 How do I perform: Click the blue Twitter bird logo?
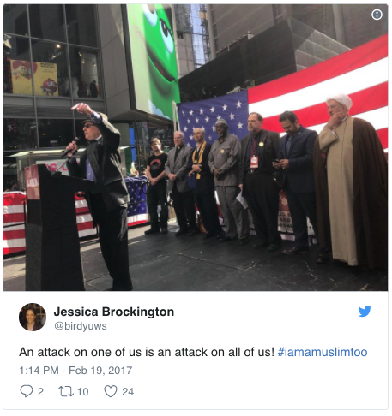pos(365,312)
